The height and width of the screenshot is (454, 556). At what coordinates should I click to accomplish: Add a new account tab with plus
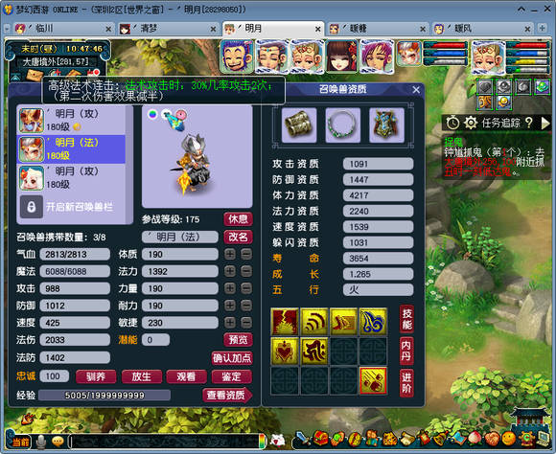pos(542,28)
